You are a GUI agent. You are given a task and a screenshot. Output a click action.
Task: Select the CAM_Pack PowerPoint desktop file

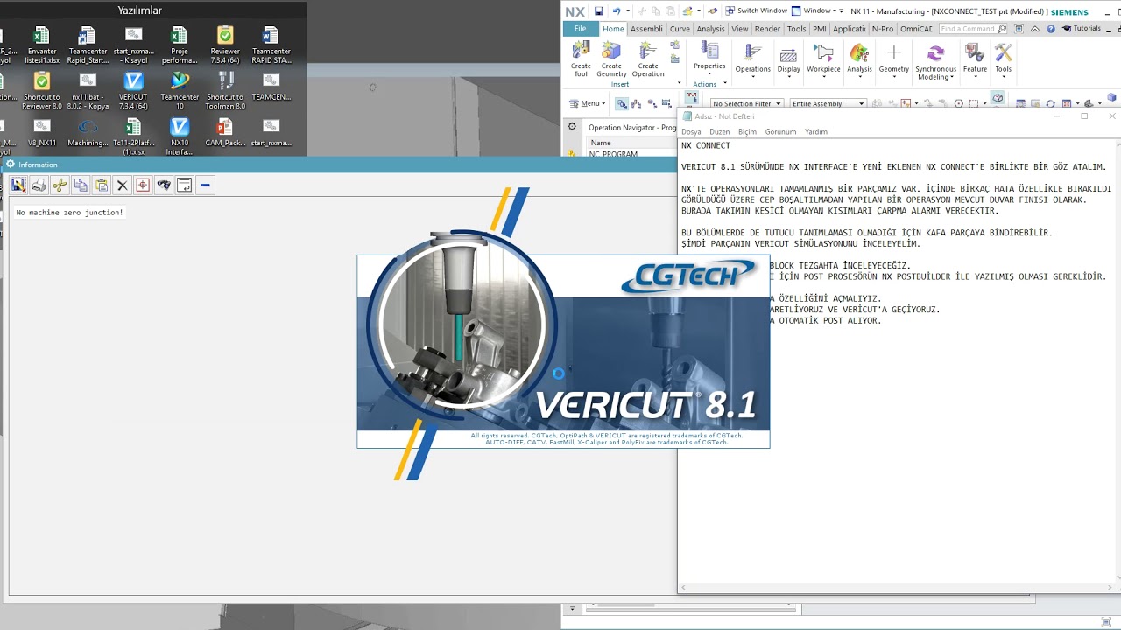(225, 133)
